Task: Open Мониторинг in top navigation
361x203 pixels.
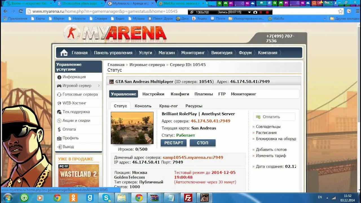Action: [x=193, y=53]
